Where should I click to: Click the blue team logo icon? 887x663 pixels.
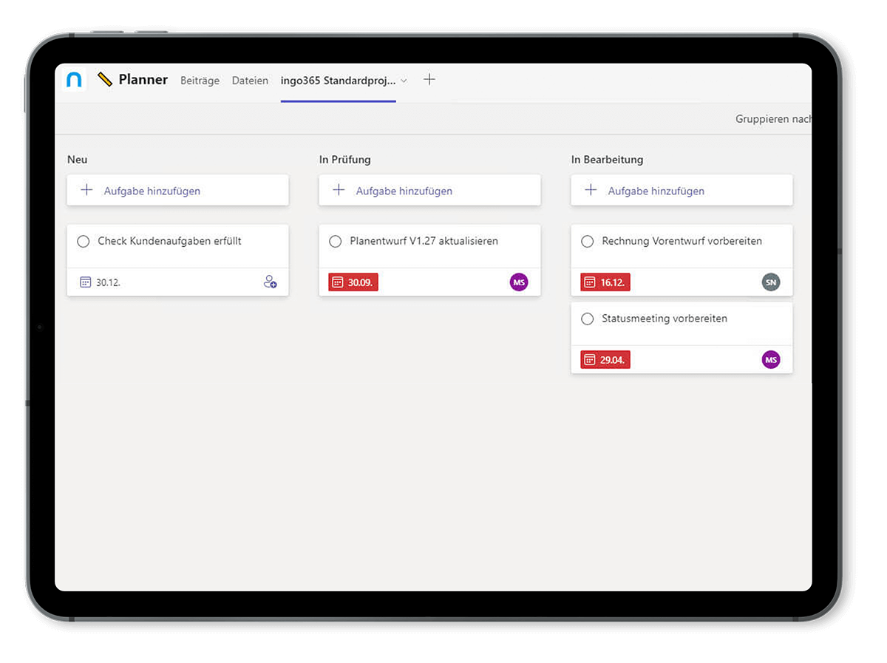(x=74, y=80)
